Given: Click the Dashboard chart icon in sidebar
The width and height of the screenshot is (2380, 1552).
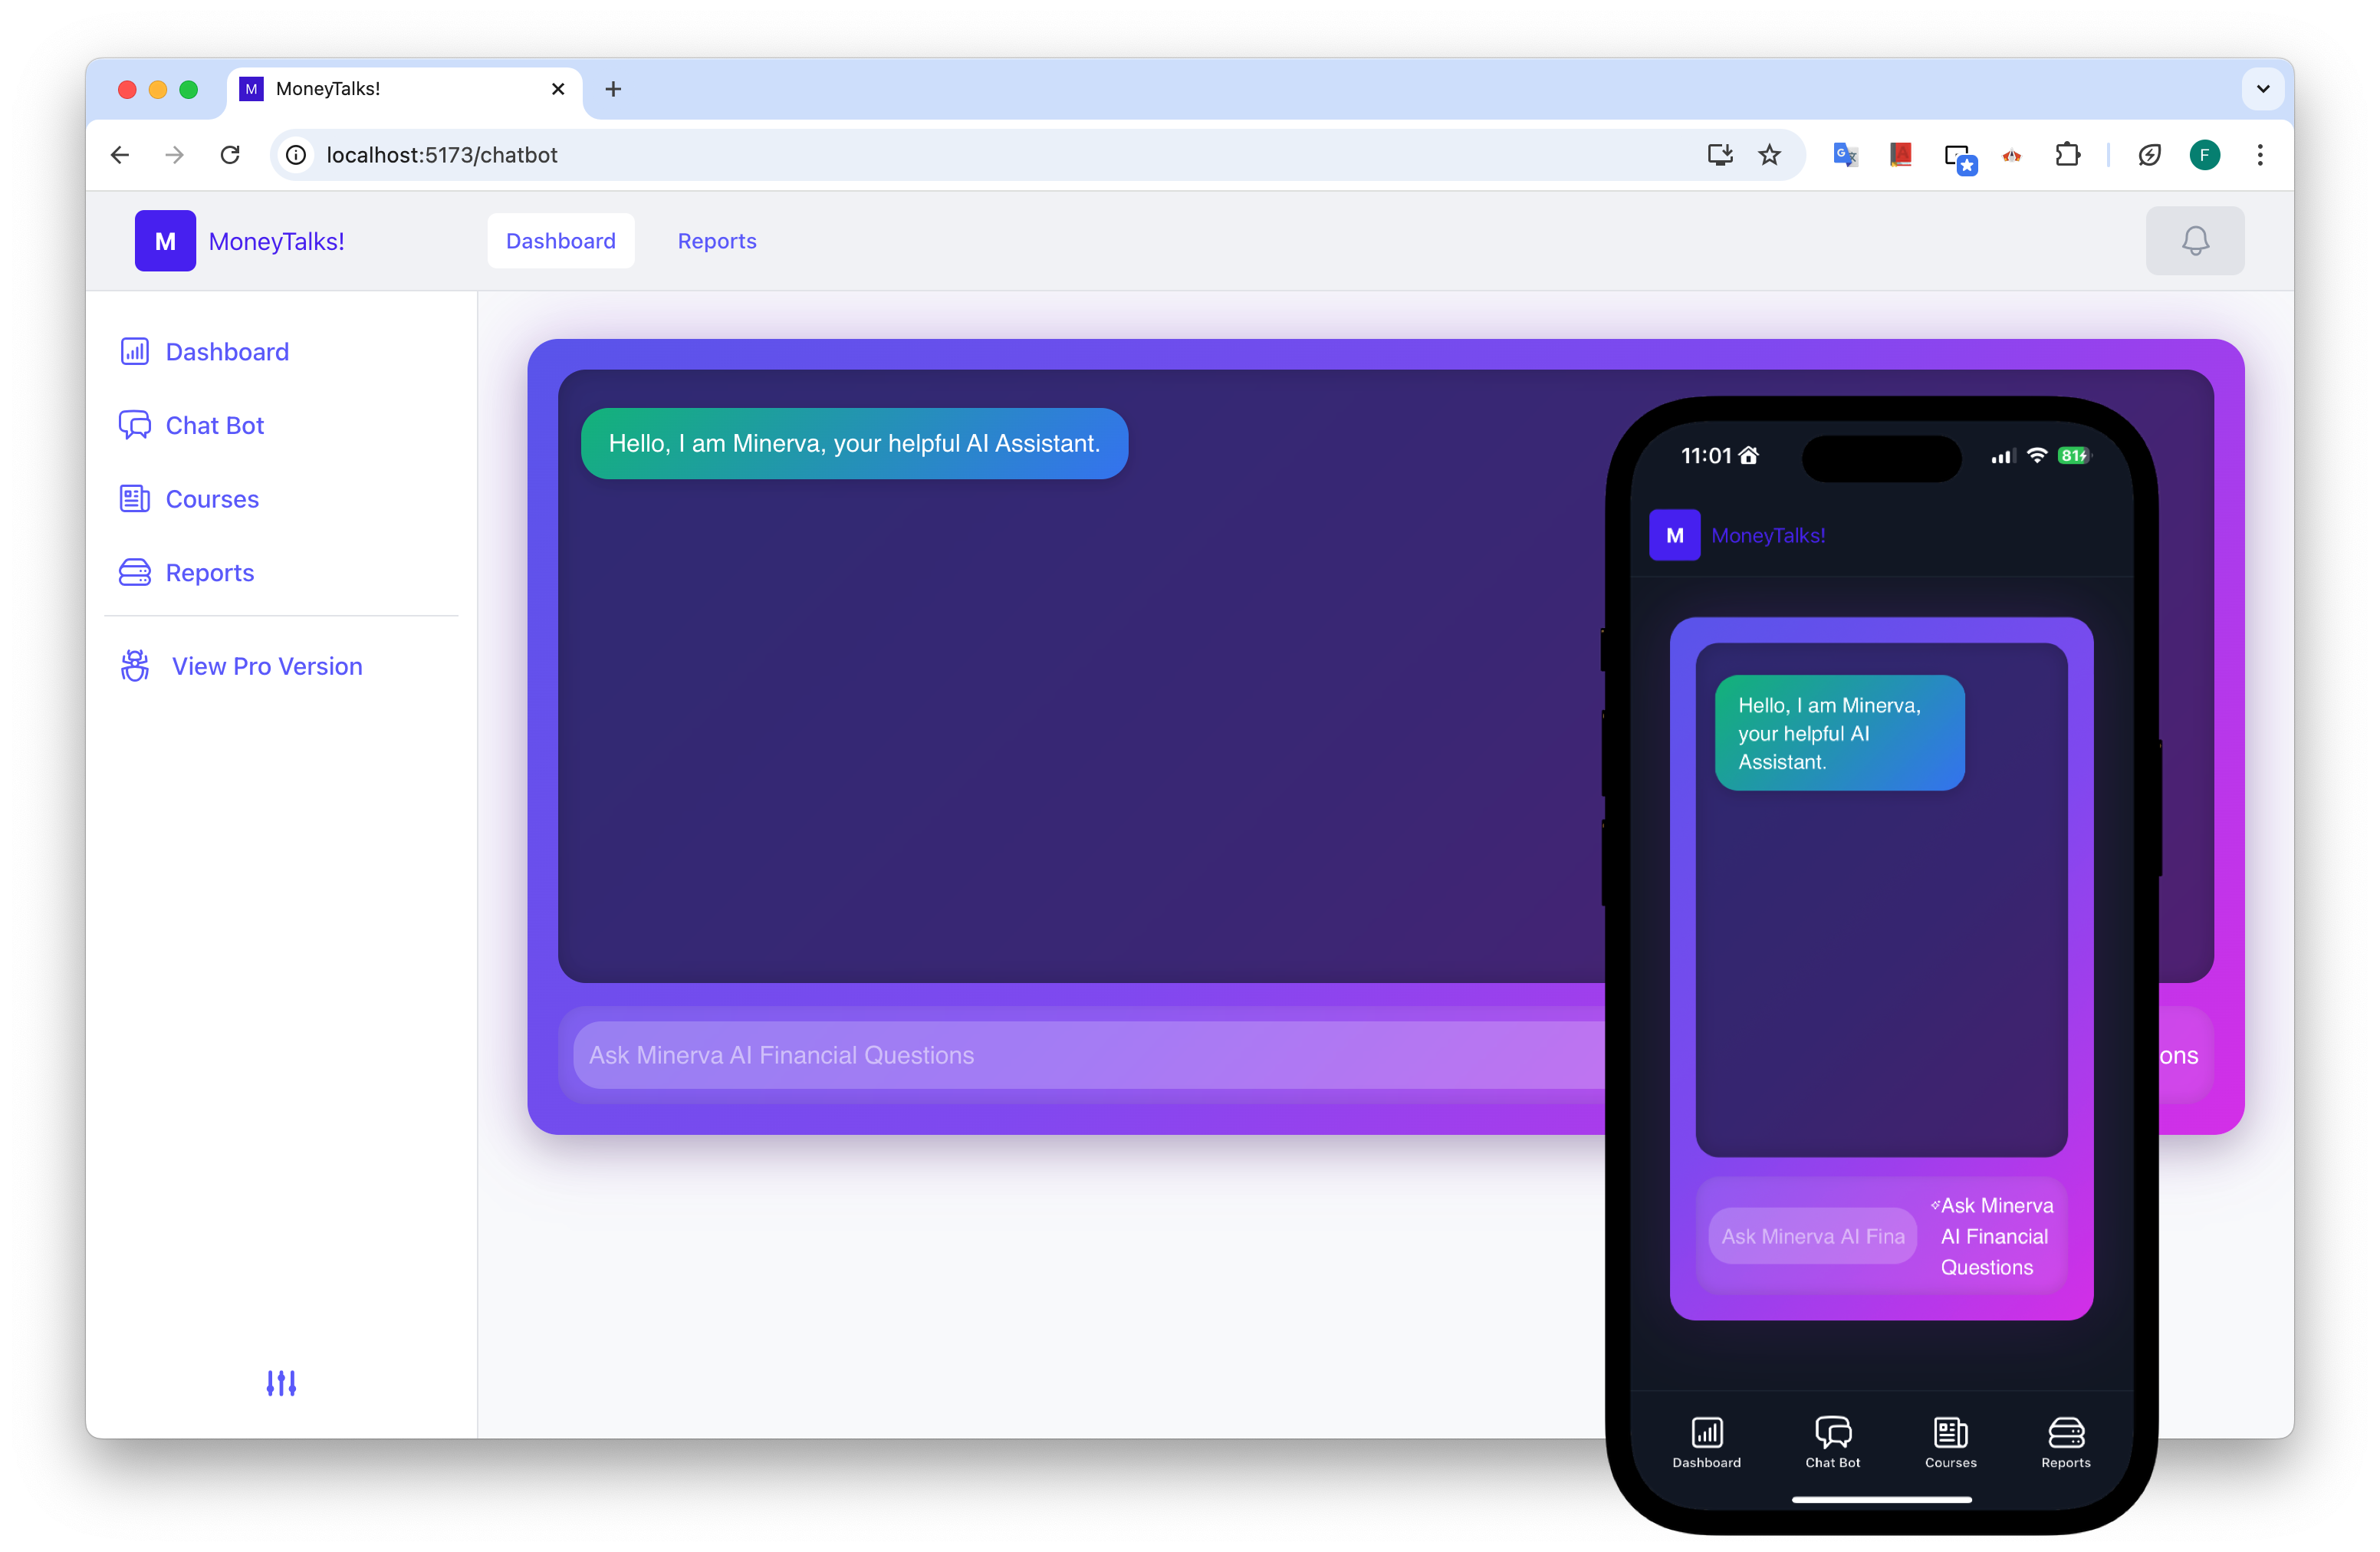Looking at the screenshot, I should pos(134,352).
